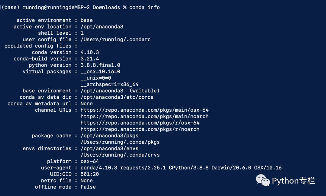The image size is (326, 196).
Task: Click the /opt/anaconda3/etc/conda data dir path
Action: [x=117, y=97]
